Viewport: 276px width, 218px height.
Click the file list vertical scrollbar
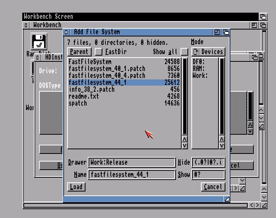pyautogui.click(x=184, y=96)
